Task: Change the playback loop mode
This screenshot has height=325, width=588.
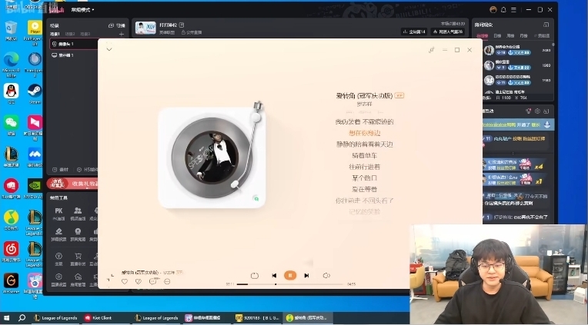Action: (x=255, y=275)
